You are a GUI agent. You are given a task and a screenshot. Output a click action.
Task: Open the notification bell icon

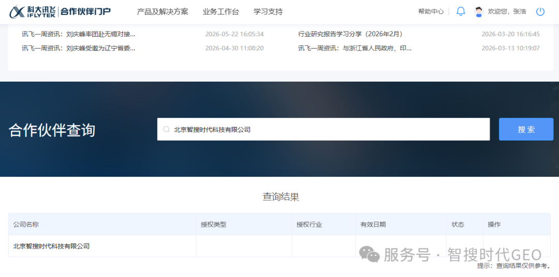461,11
